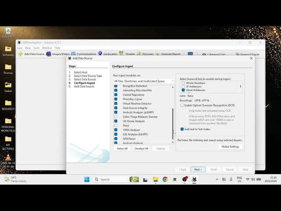Click Next in the wizard

[x=198, y=169]
